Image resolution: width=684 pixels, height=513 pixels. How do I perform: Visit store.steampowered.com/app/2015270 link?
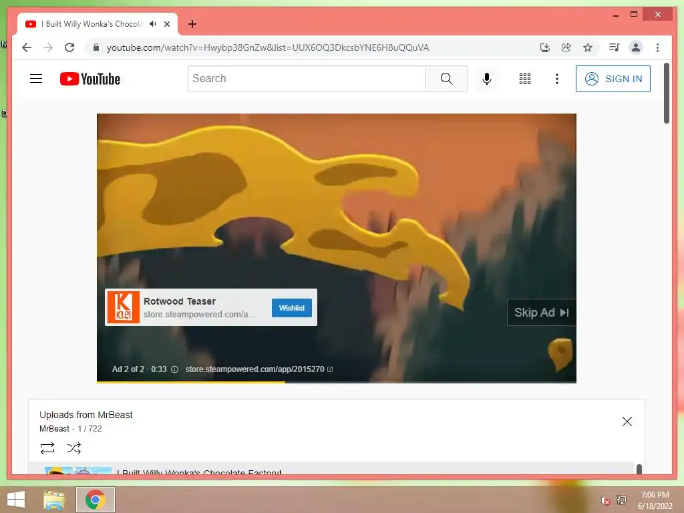point(259,369)
